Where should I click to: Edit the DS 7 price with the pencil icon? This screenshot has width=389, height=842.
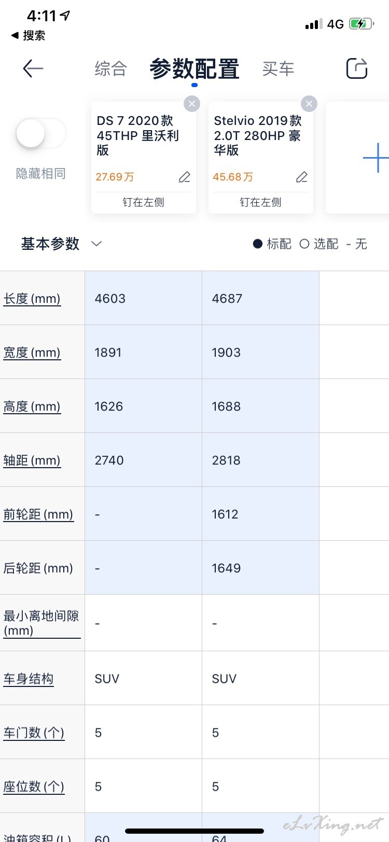(185, 177)
